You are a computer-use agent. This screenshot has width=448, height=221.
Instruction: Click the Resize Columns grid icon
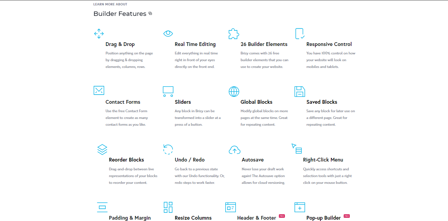coord(168,207)
